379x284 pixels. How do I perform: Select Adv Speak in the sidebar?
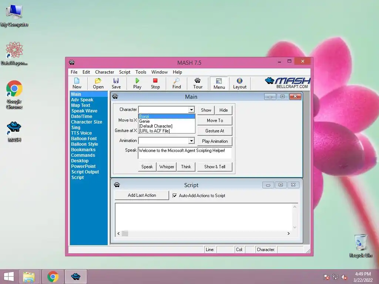pyautogui.click(x=82, y=100)
